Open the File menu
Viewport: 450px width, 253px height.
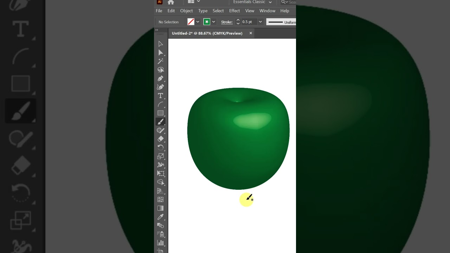pos(159,11)
